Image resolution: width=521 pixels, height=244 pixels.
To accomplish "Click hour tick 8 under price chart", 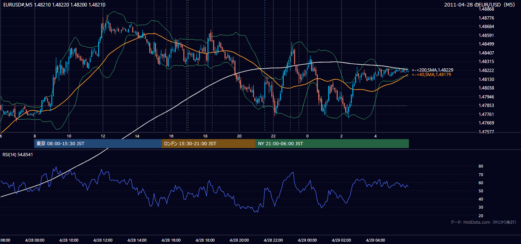I will point(35,136).
